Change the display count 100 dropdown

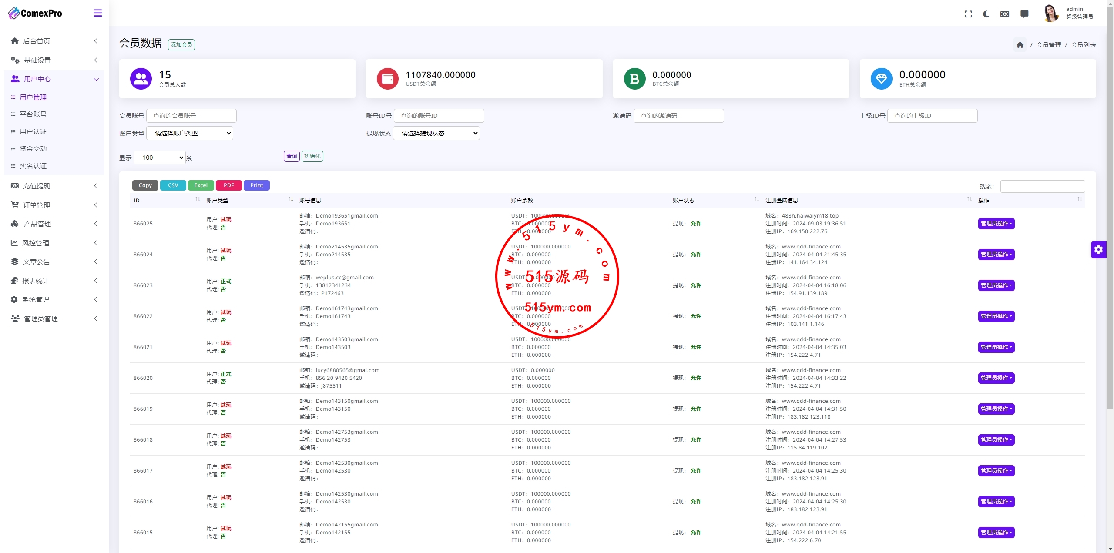click(x=160, y=158)
